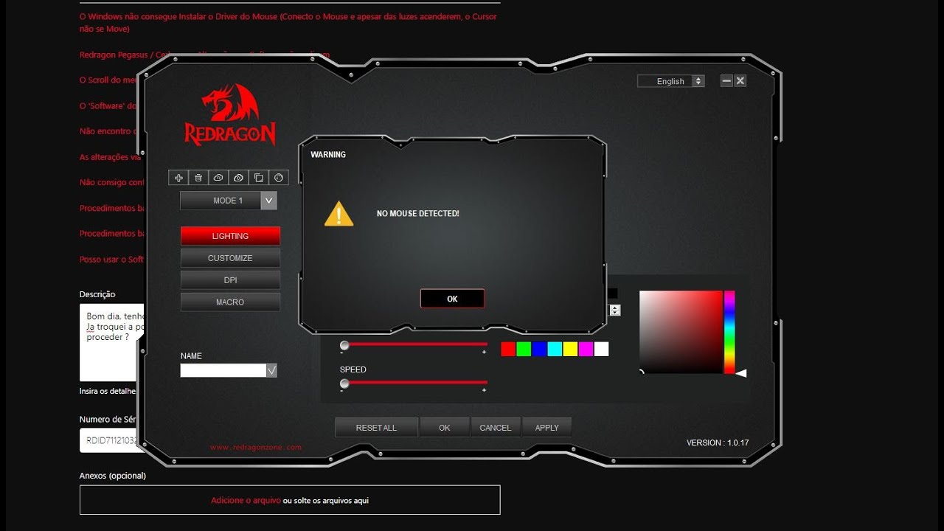The height and width of the screenshot is (531, 944).
Task: Click inside the red saturation color square
Action: click(x=681, y=332)
